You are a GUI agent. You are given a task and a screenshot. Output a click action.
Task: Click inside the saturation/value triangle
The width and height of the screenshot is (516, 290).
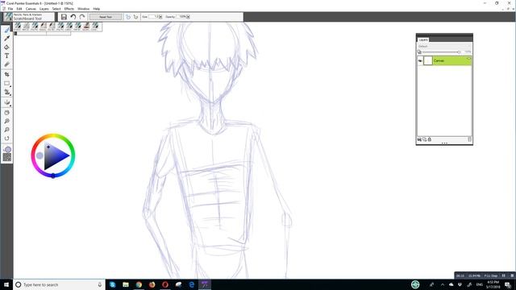tap(54, 155)
